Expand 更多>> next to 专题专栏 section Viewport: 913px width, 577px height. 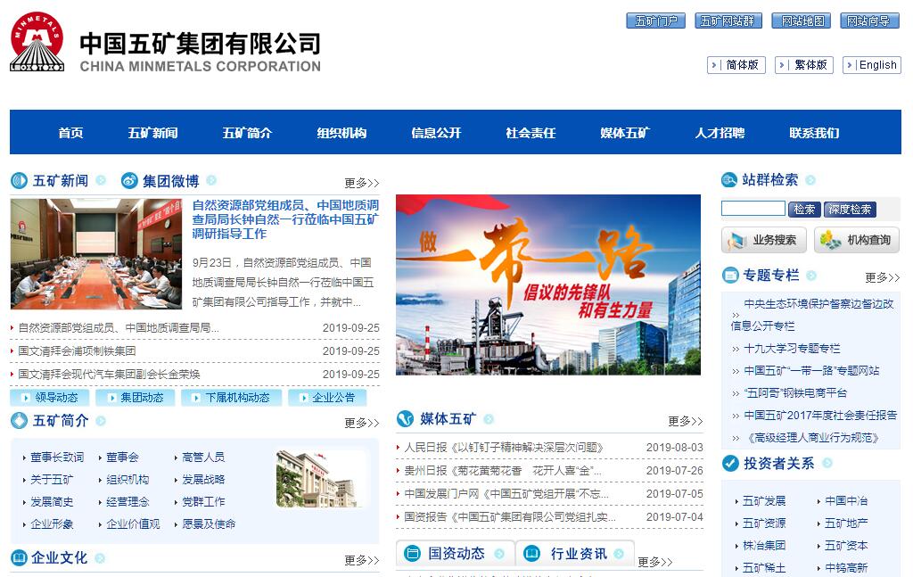(x=882, y=277)
